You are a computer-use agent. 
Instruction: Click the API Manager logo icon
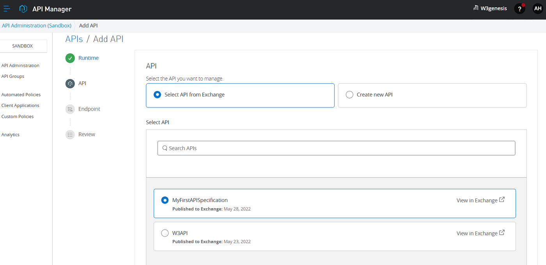click(23, 9)
